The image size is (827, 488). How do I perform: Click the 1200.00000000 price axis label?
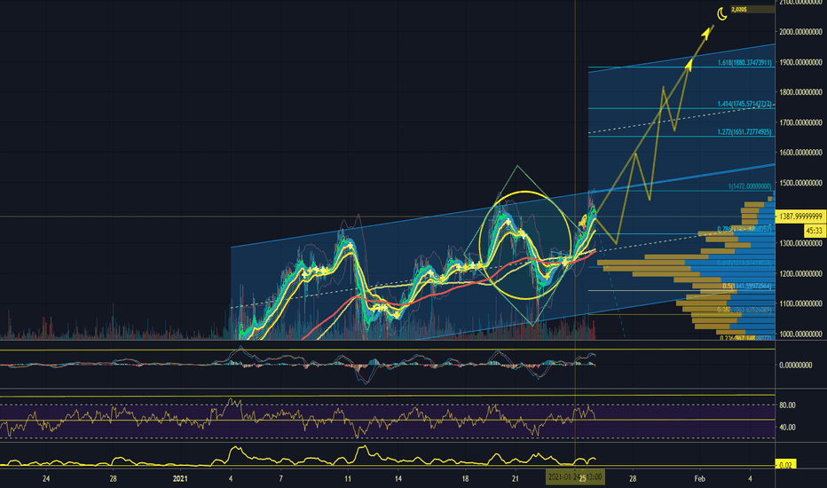800,274
